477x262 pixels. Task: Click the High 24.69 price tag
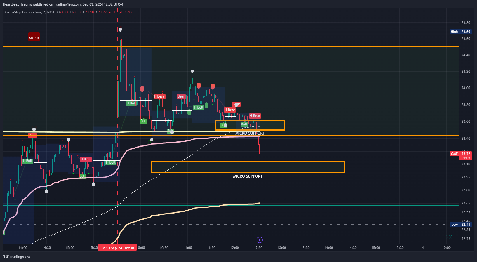[461, 32]
